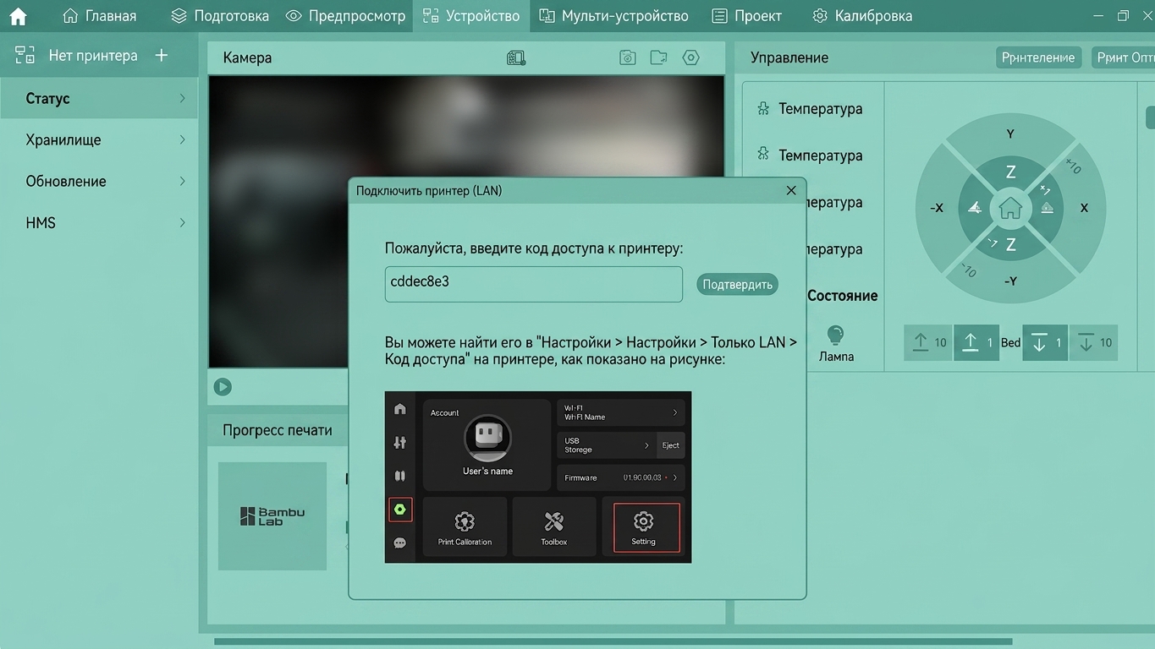Open the Мульти-устройство tab
The width and height of the screenshot is (1155, 649).
(x=614, y=16)
